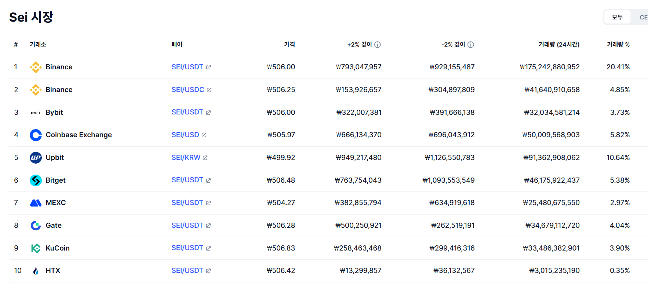Open Gate SEI/USDT pair link

(187, 225)
